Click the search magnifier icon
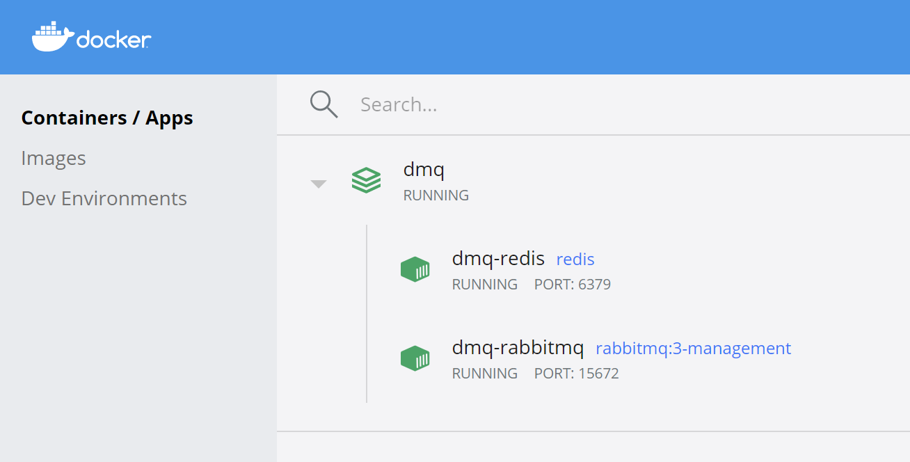 tap(323, 103)
